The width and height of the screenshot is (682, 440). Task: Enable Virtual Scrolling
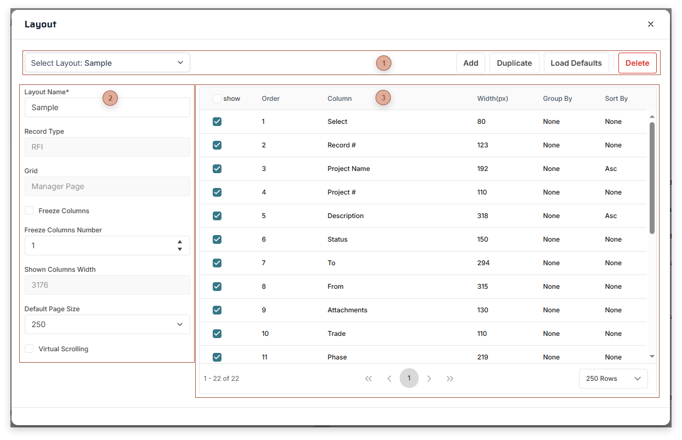pyautogui.click(x=29, y=348)
